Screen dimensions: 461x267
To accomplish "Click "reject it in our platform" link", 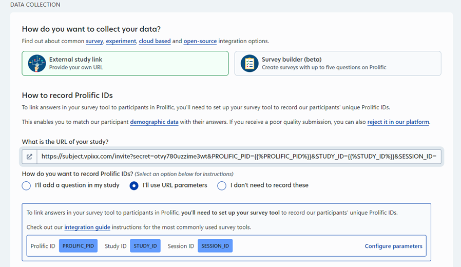I will pos(398,122).
